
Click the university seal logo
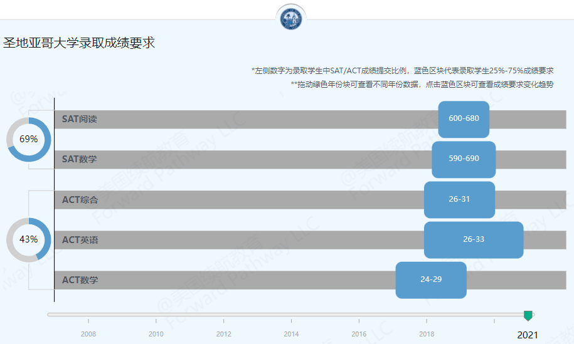pos(291,19)
